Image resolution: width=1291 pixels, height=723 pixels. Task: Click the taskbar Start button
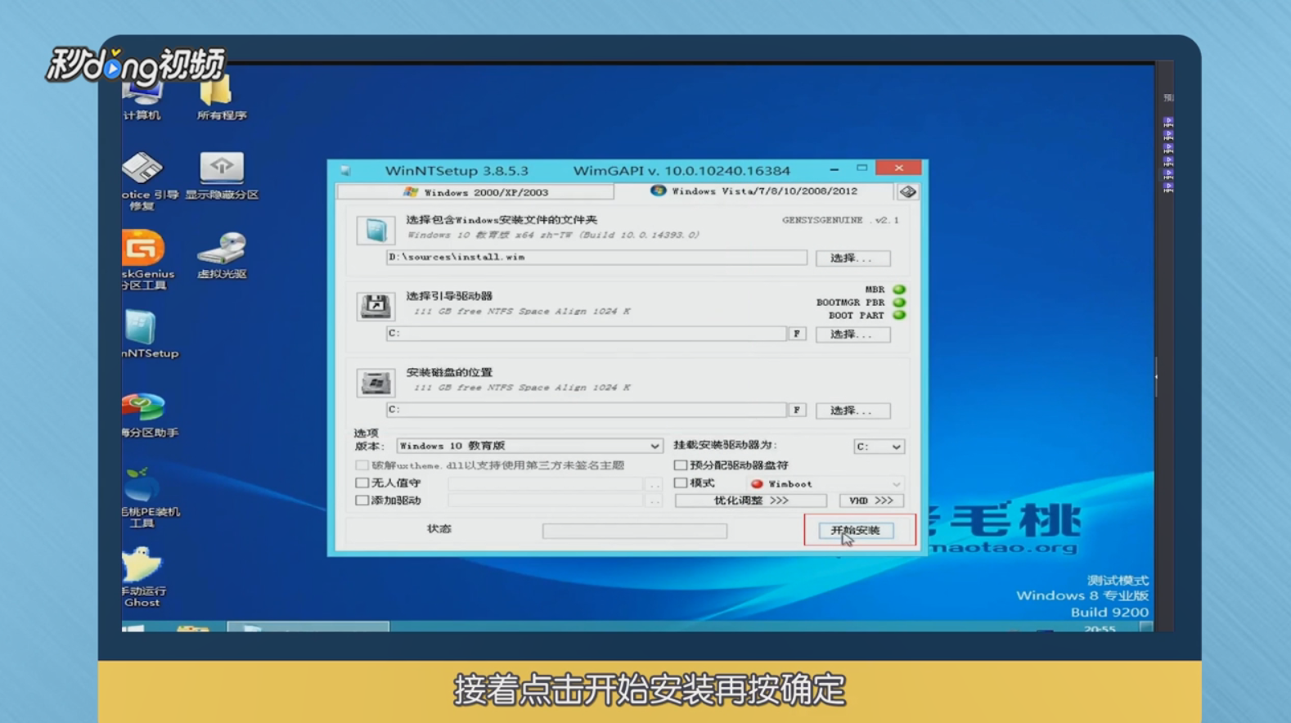[x=134, y=627]
